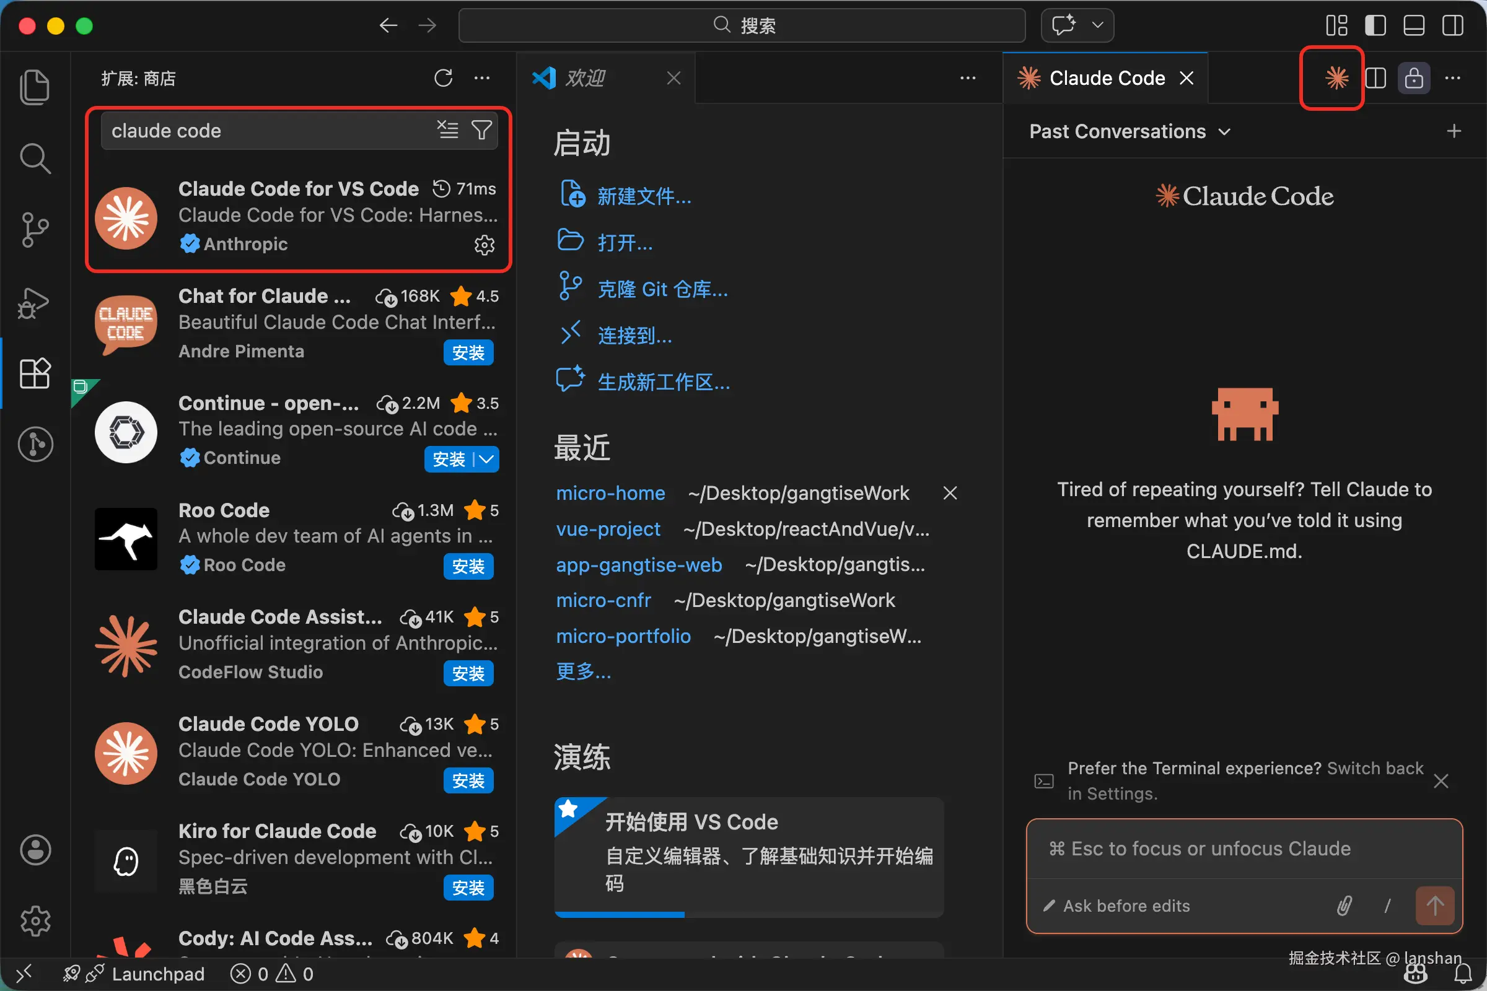The image size is (1487, 991).
Task: Click the Claude Code spark icon in editor toolbar
Action: point(1336,79)
